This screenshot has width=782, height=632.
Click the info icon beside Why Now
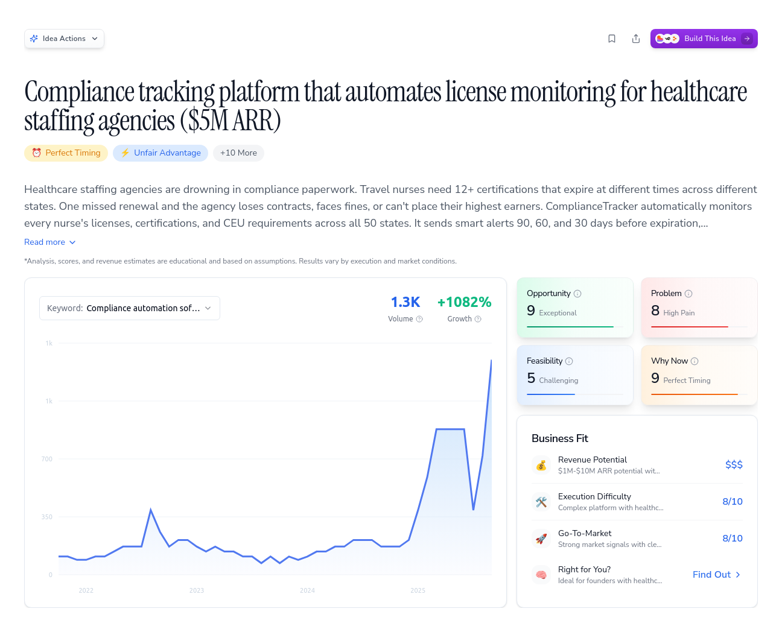pos(695,361)
